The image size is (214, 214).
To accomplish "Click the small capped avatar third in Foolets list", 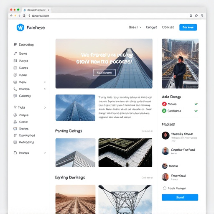I will [x=165, y=166].
